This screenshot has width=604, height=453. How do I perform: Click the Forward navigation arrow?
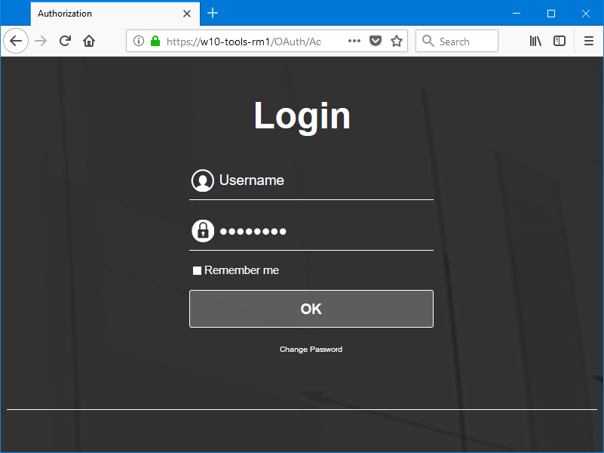pyautogui.click(x=41, y=42)
